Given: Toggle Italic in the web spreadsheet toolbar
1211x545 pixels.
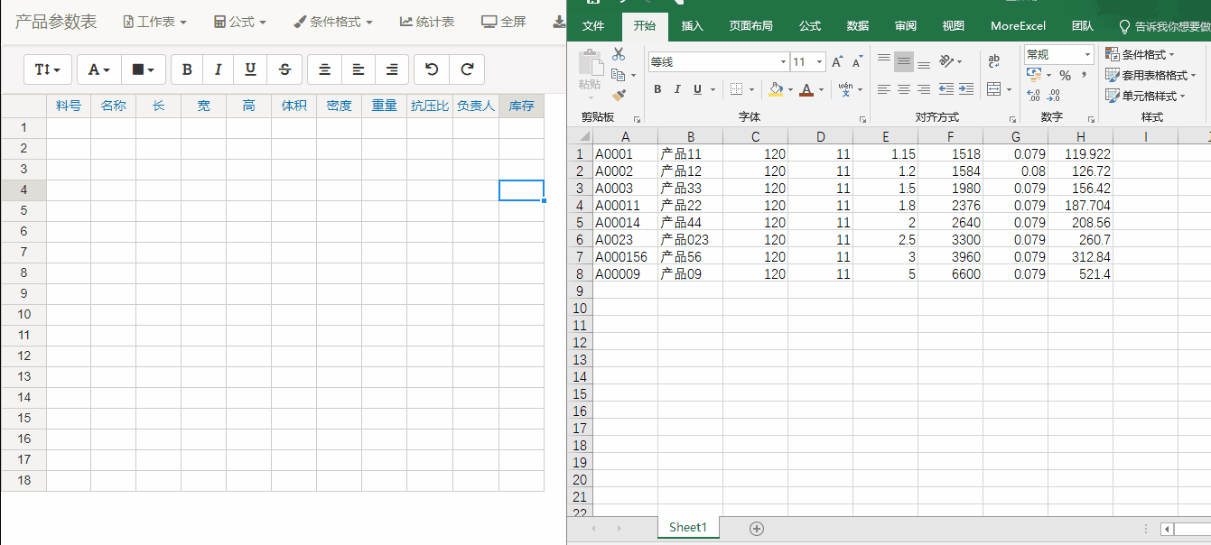Looking at the screenshot, I should tap(218, 69).
